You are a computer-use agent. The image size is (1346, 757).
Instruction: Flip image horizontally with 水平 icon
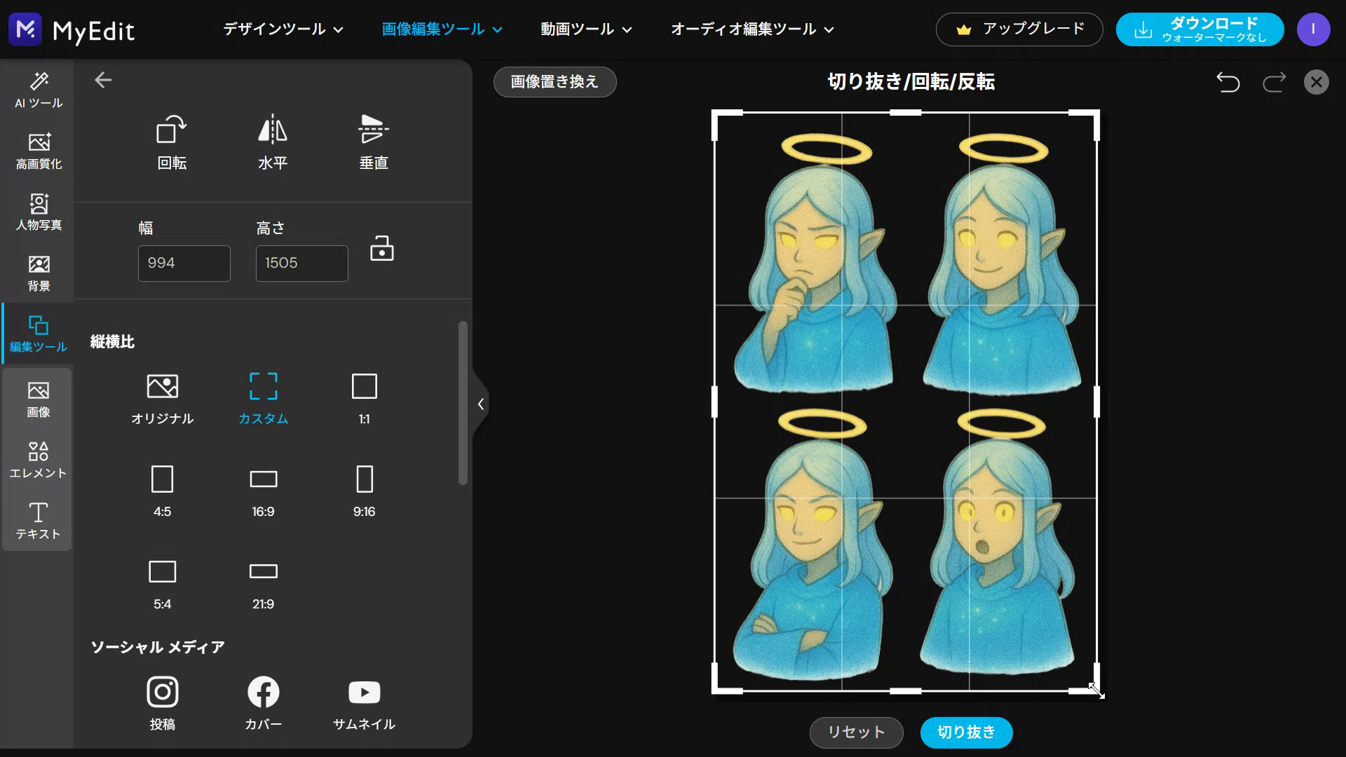point(272,131)
